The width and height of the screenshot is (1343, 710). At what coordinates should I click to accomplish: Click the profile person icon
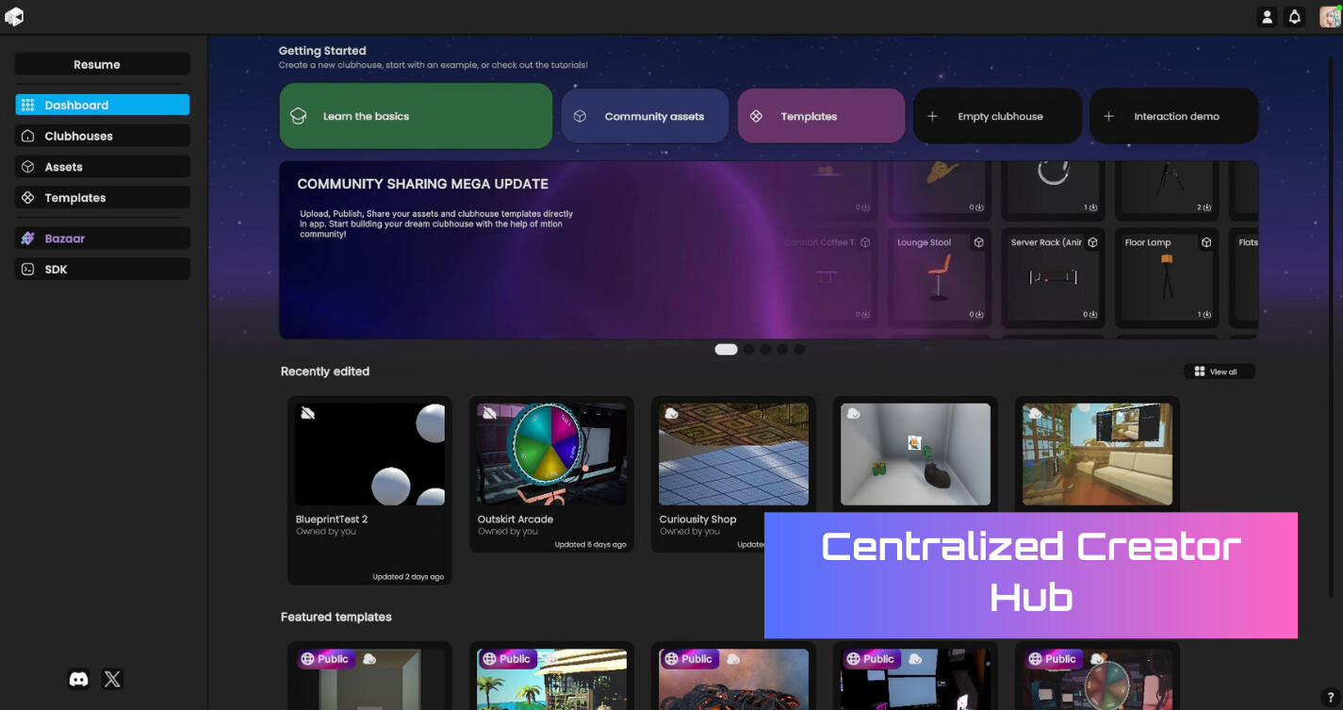(x=1266, y=16)
